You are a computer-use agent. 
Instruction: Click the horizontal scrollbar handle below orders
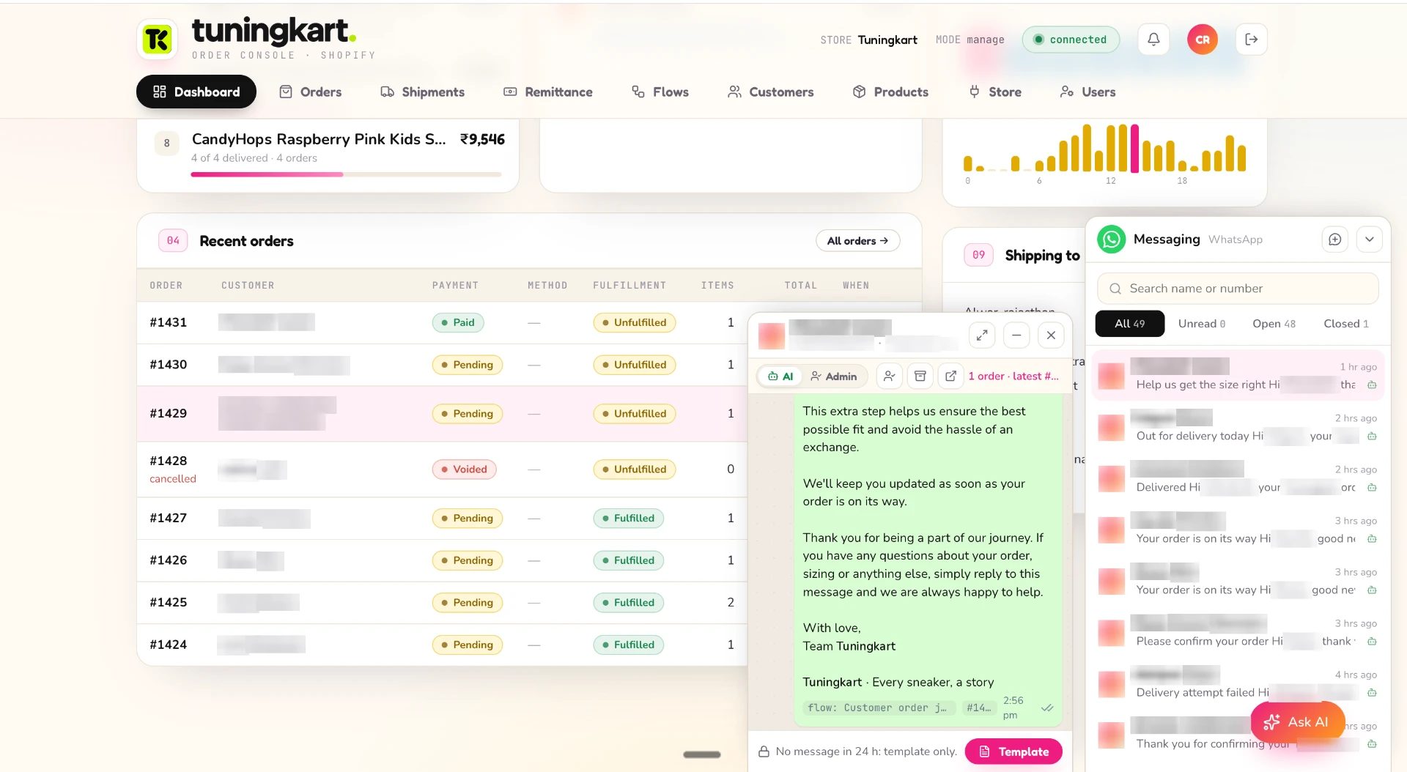pyautogui.click(x=702, y=754)
